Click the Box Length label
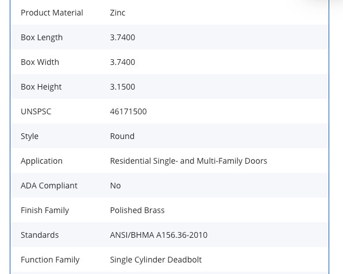 (41, 37)
